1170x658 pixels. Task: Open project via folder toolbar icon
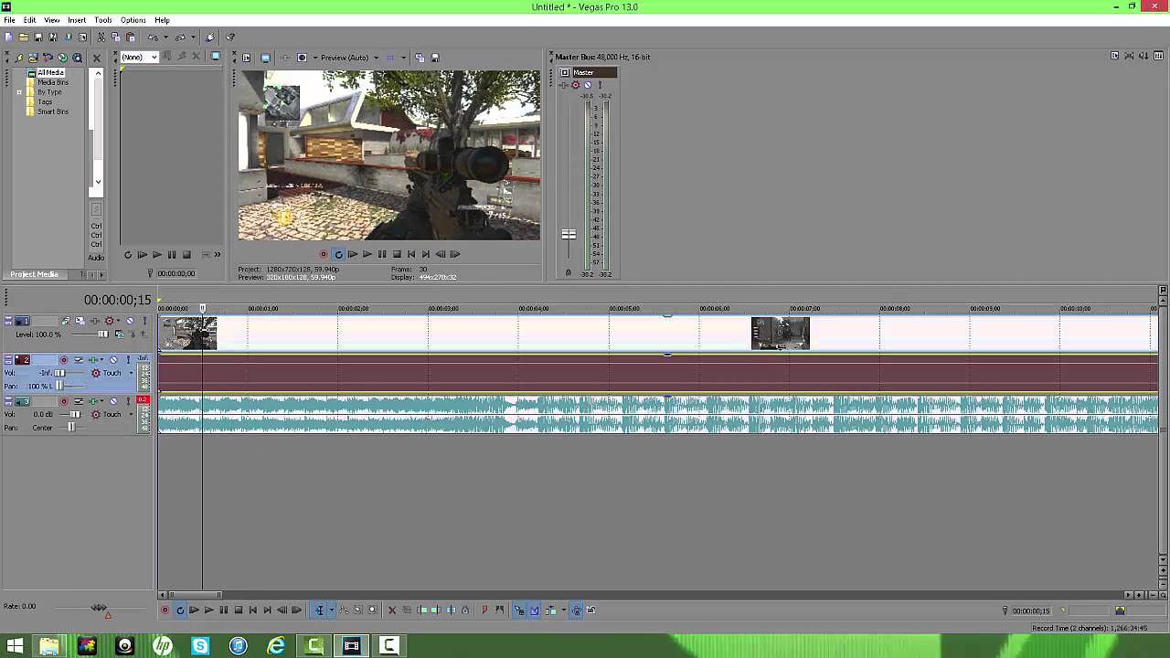click(x=24, y=37)
